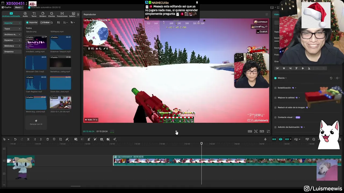This screenshot has height=193, width=344.
Task: Switch to the Audio tab
Action: click(25, 14)
